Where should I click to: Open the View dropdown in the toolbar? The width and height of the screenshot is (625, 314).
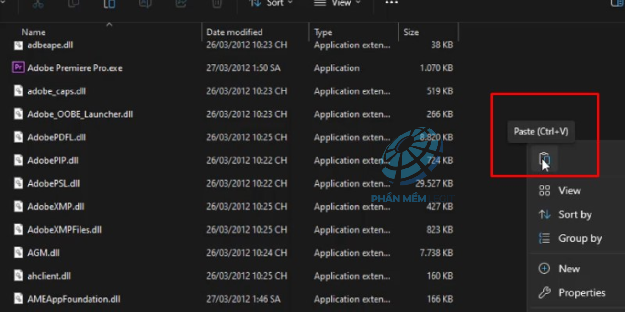click(337, 3)
